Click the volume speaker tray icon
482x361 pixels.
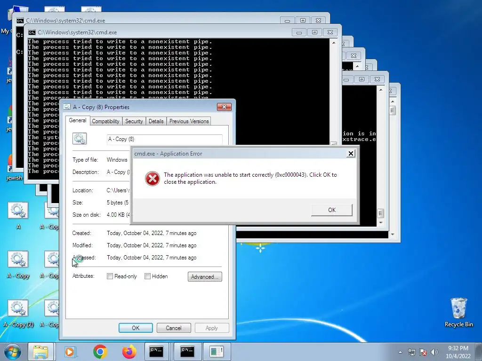pyautogui.click(x=434, y=352)
